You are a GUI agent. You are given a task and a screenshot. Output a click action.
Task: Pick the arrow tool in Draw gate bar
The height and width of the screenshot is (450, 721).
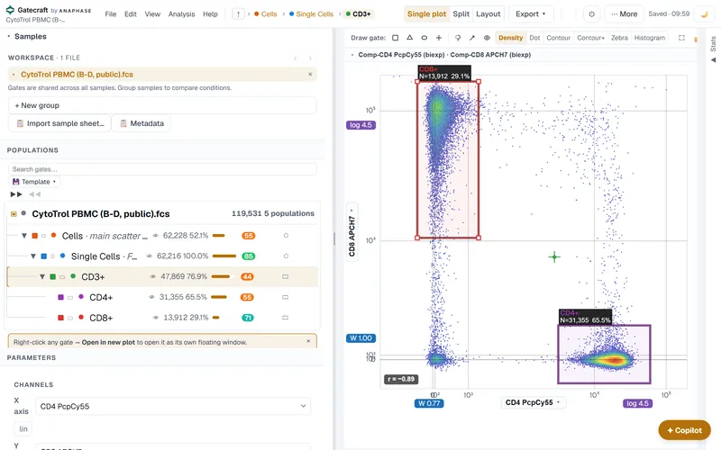click(471, 38)
